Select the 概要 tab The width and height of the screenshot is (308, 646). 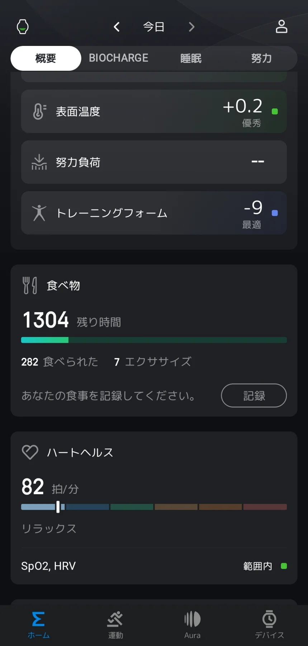(46, 58)
